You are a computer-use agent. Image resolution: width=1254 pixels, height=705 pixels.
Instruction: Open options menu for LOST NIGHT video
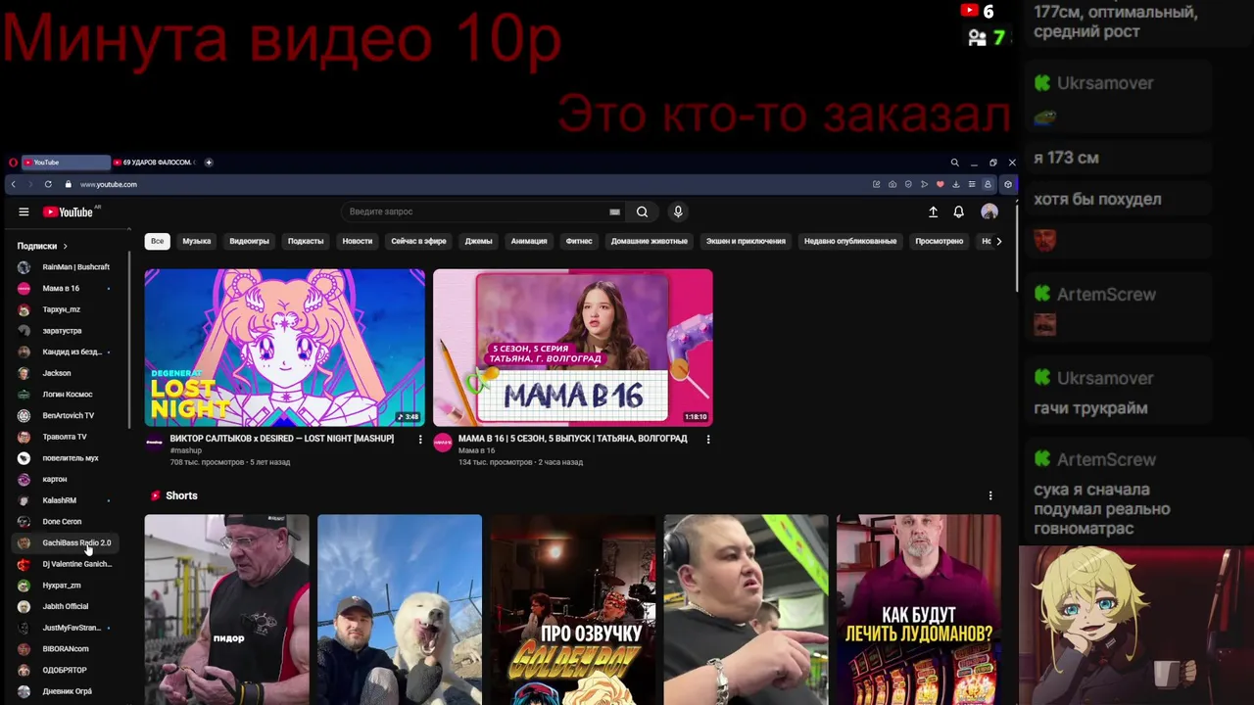click(x=420, y=440)
